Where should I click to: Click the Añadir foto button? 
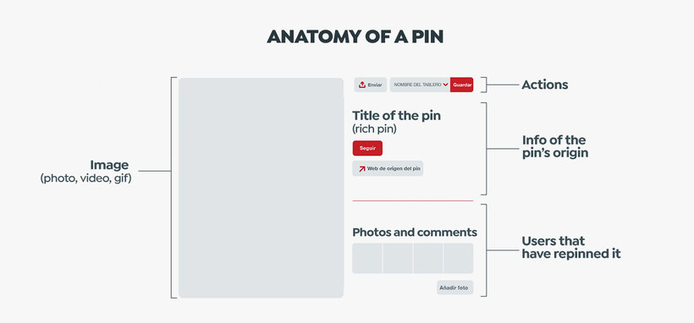[455, 287]
